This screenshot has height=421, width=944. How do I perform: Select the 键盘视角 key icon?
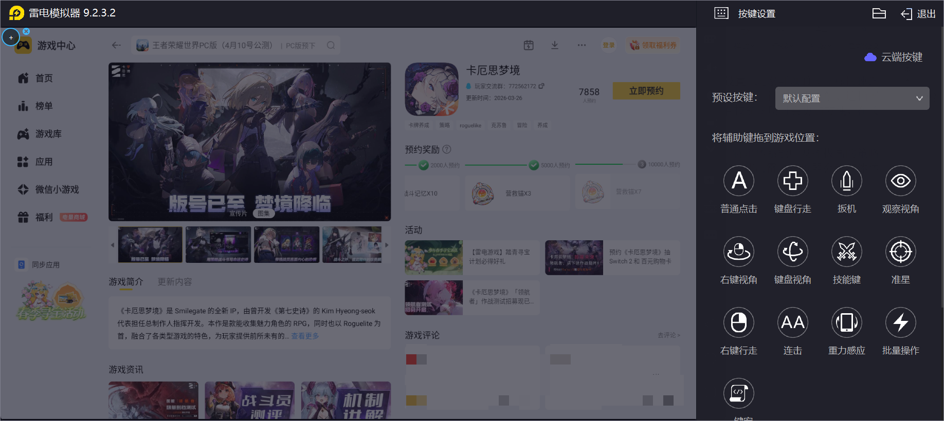(x=793, y=252)
